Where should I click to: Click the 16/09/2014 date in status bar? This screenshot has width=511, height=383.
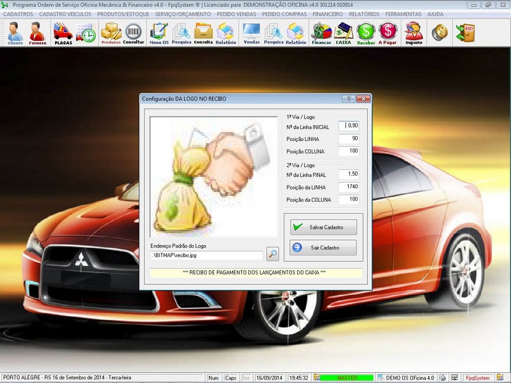269,378
